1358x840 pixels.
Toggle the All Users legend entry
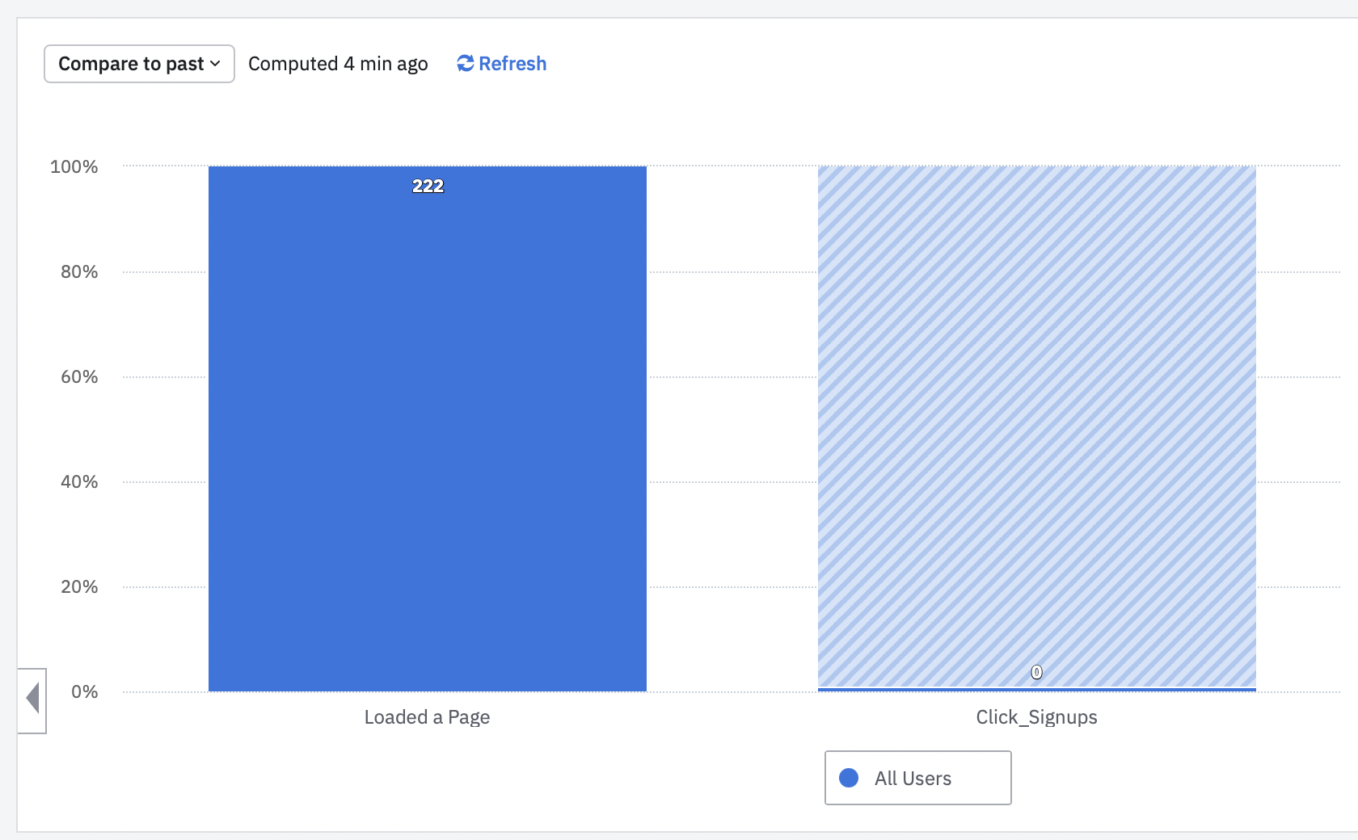(913, 778)
